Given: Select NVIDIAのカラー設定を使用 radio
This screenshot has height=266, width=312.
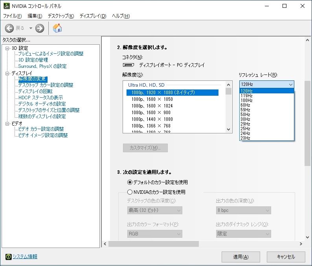Looking at the screenshot, I should coord(130,192).
